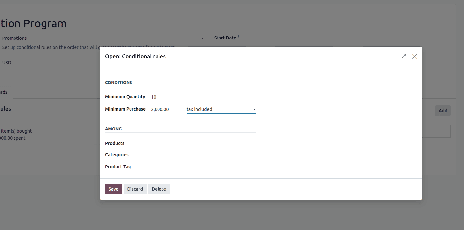Image resolution: width=464 pixels, height=230 pixels.
Task: Close the Conditional rules dialog
Action: (415, 56)
